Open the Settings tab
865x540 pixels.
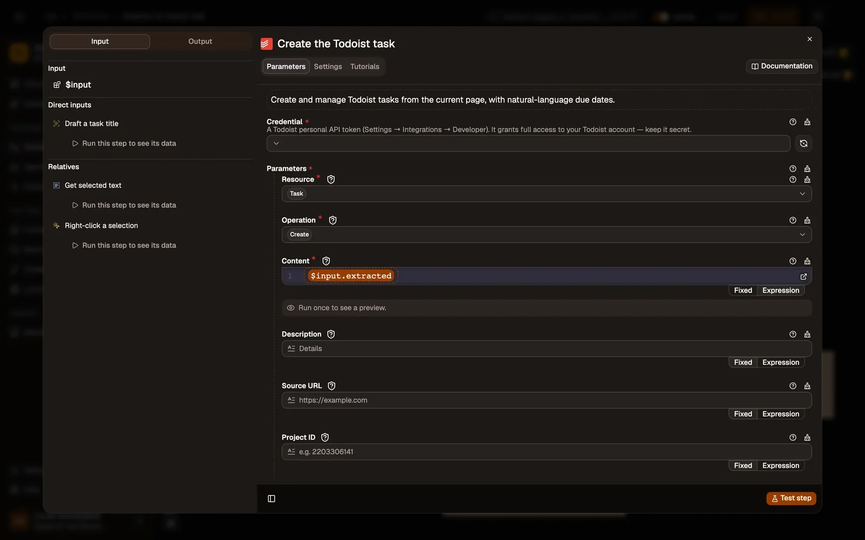point(328,67)
